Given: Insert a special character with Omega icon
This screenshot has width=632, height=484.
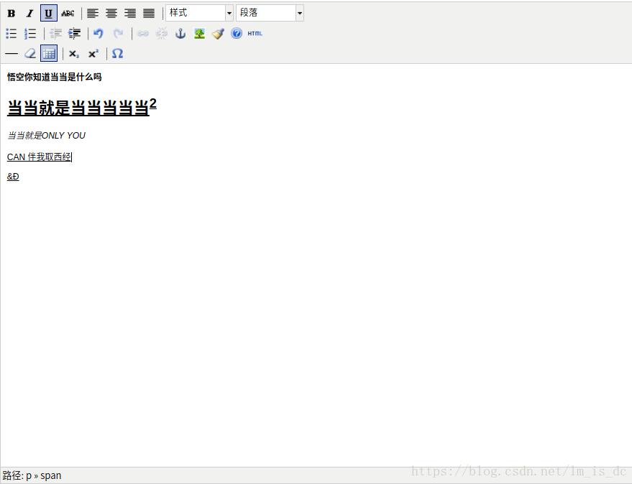Looking at the screenshot, I should (117, 54).
